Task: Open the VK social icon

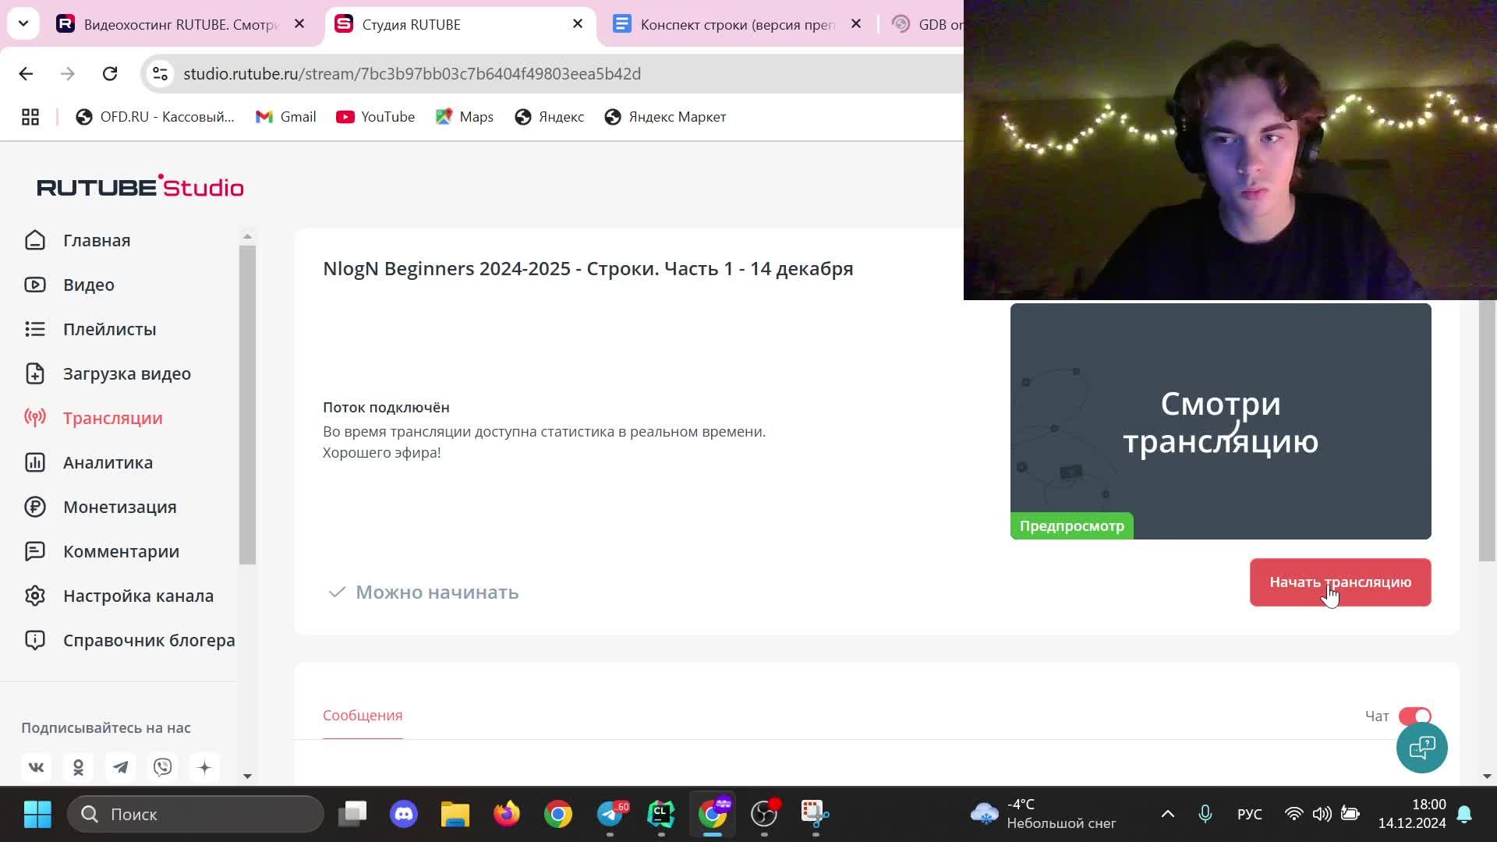Action: click(36, 767)
